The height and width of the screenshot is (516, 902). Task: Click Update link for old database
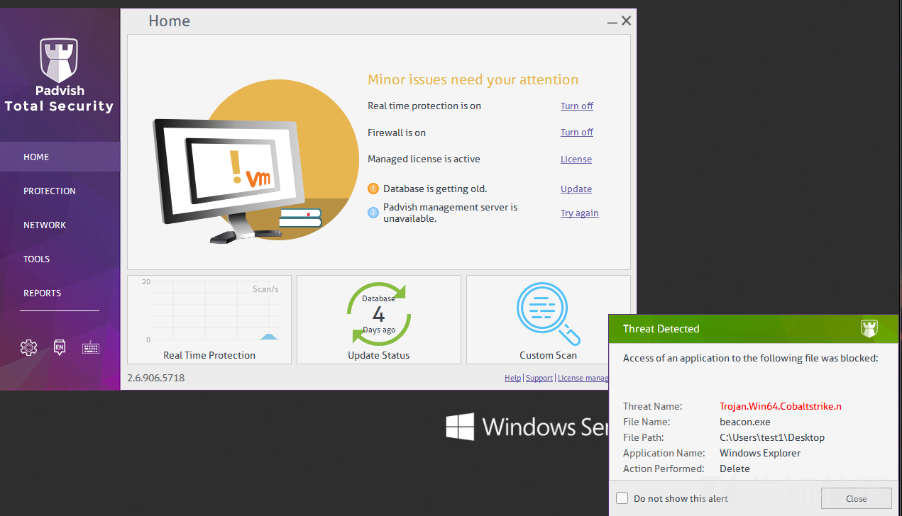coord(576,189)
